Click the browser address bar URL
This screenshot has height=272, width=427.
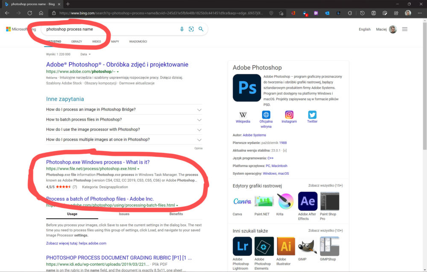click(161, 13)
